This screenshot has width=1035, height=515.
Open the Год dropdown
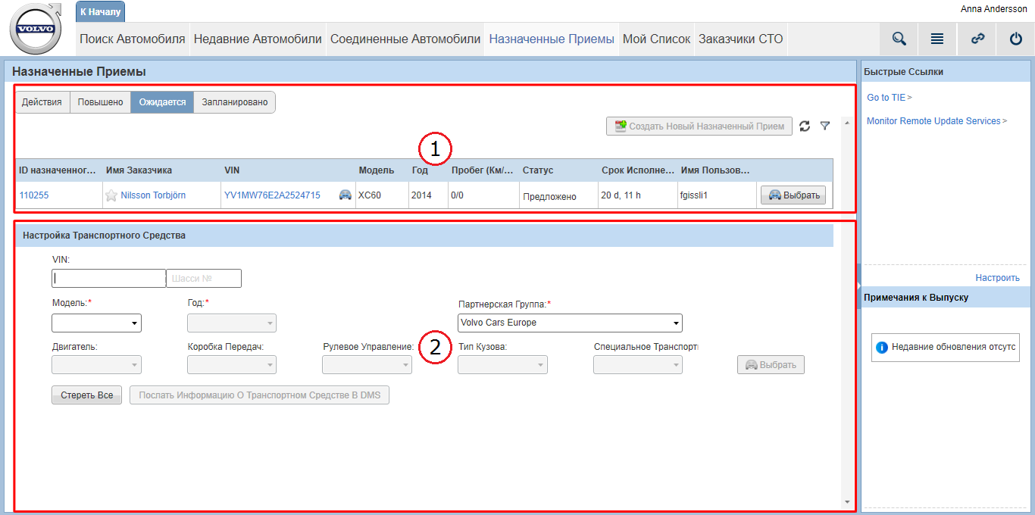point(232,323)
